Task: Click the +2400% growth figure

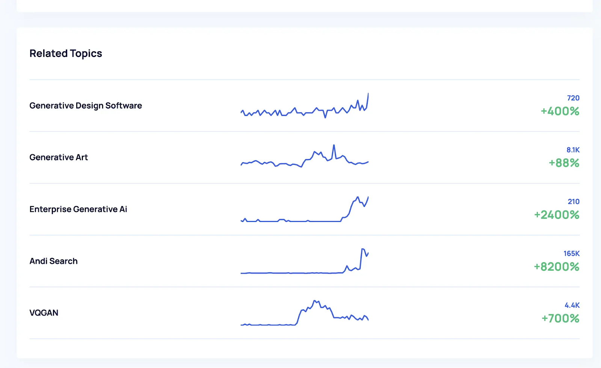Action: tap(557, 215)
